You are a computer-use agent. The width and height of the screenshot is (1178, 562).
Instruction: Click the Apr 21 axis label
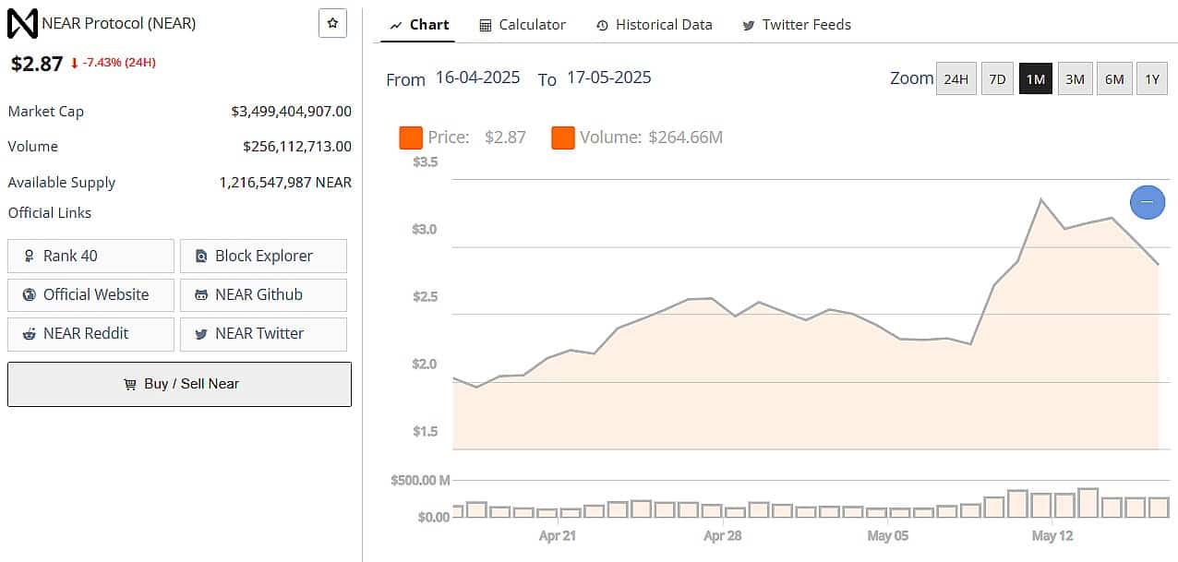point(558,535)
